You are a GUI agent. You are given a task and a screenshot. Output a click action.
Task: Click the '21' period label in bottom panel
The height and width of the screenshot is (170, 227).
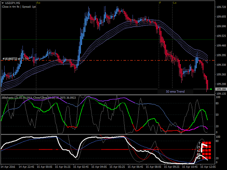(198, 147)
